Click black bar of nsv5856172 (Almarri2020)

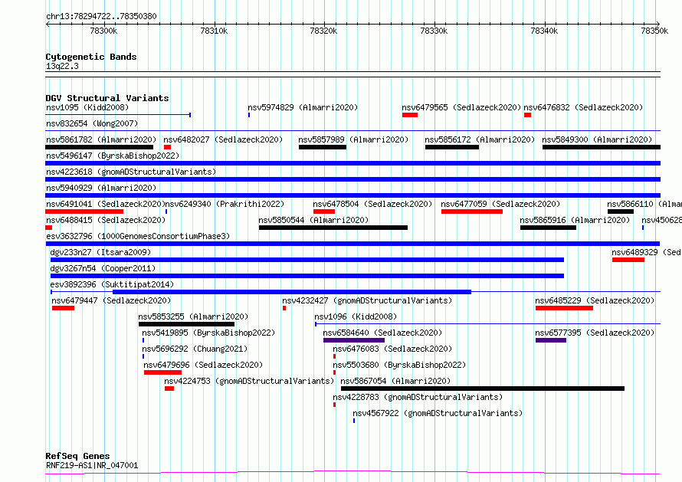(452, 147)
